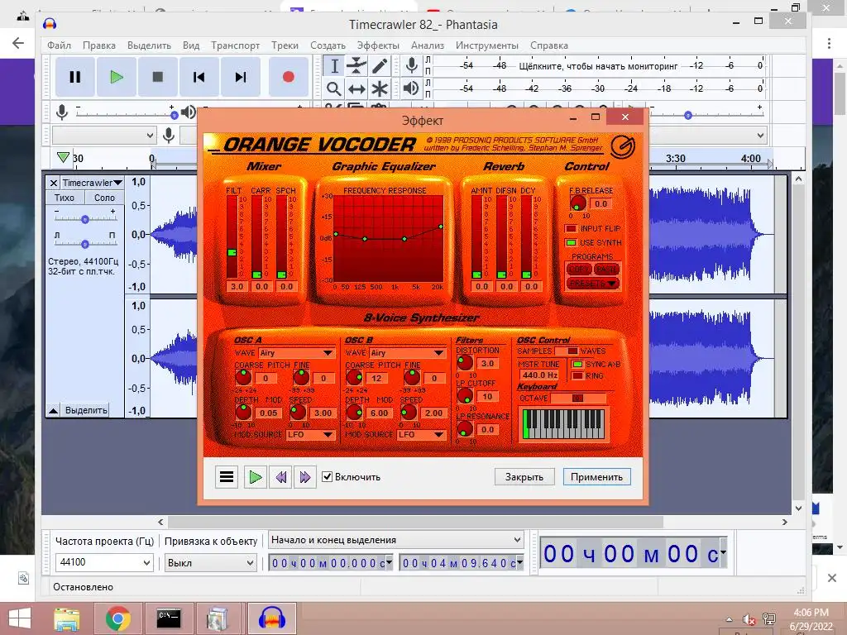Click the skip backward effect button
Screen dimensions: 847x635
[281, 477]
